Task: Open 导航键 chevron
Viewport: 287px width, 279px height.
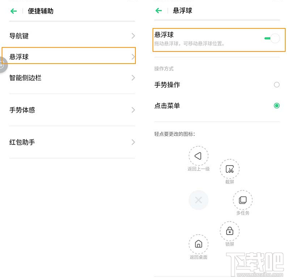Action: pos(133,36)
